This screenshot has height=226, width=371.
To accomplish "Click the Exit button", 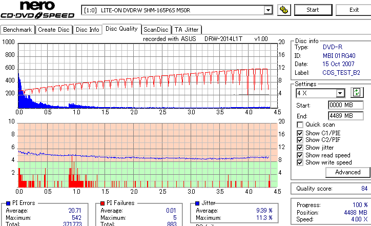I will pyautogui.click(x=354, y=10).
